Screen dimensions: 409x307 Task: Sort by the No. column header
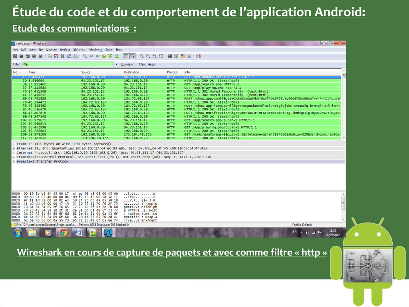(x=20, y=72)
